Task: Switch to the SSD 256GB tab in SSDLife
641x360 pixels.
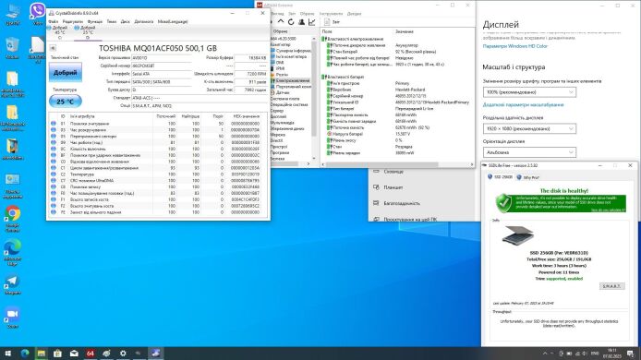Action: pyautogui.click(x=500, y=177)
